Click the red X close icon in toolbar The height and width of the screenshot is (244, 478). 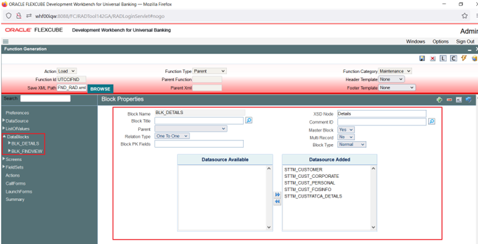click(x=433, y=58)
